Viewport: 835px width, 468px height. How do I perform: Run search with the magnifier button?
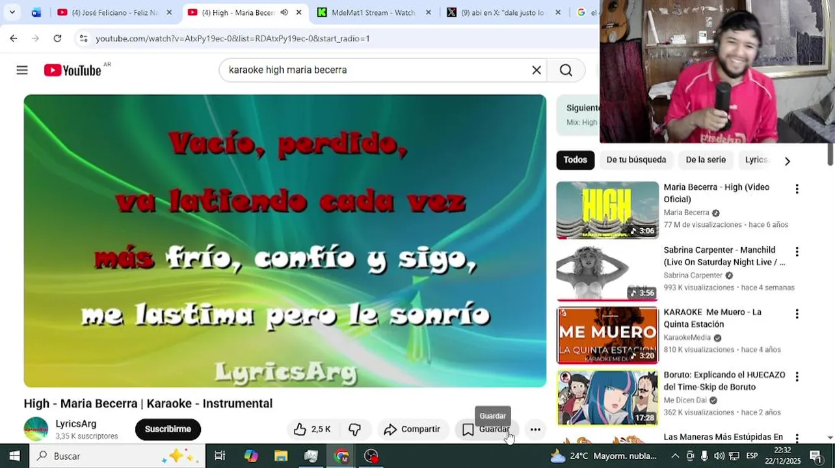(x=566, y=70)
